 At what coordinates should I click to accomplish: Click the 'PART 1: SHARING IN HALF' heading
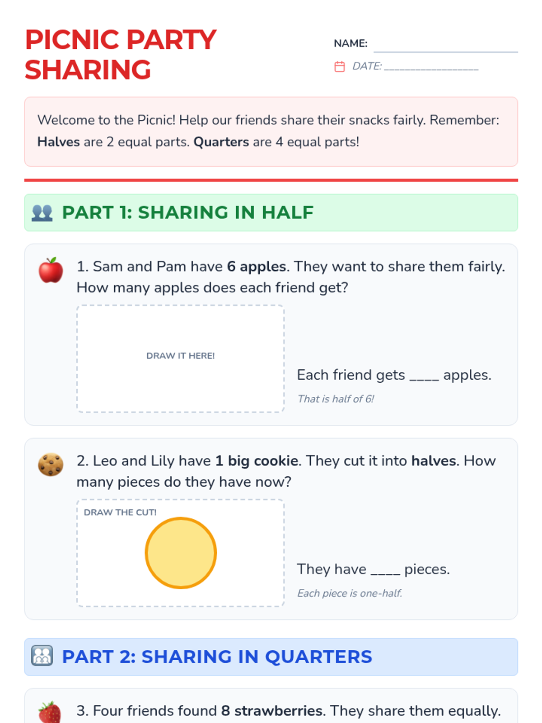coord(188,212)
